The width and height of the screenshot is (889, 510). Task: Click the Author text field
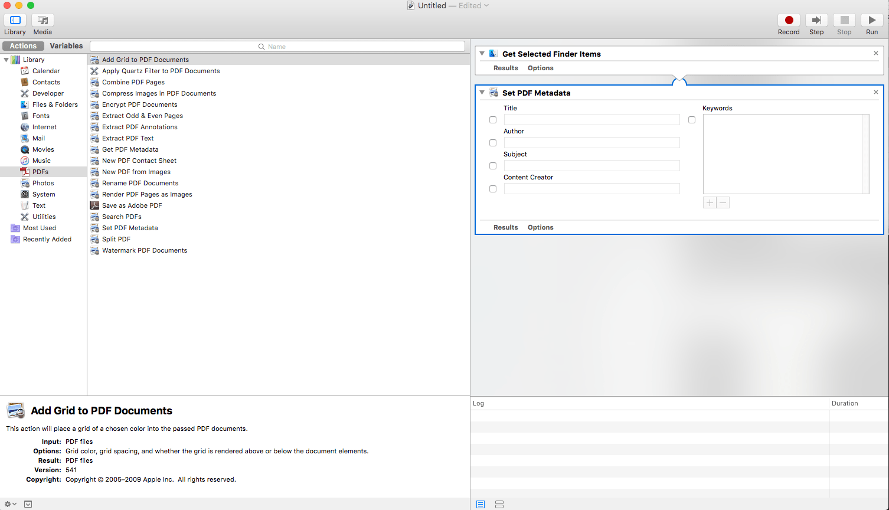coord(591,143)
